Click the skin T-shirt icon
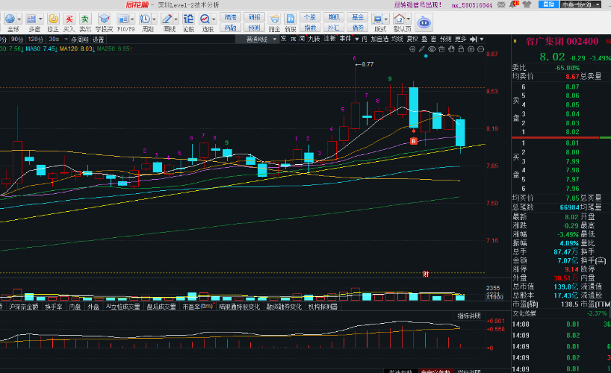This screenshot has height=373, width=611. (527, 4)
